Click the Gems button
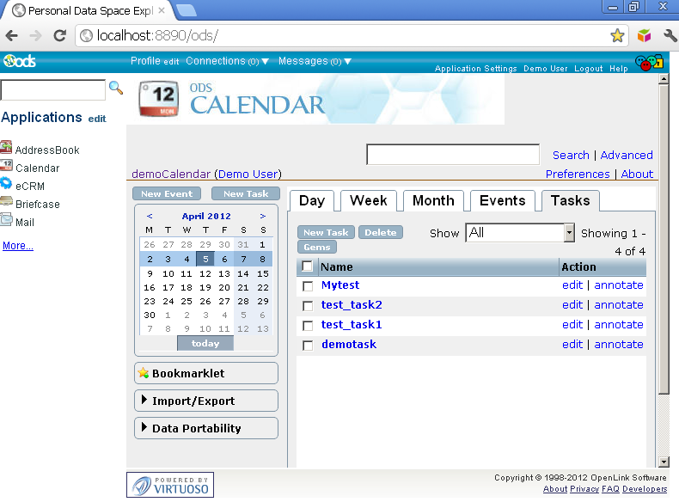This screenshot has width=679, height=502. point(317,247)
